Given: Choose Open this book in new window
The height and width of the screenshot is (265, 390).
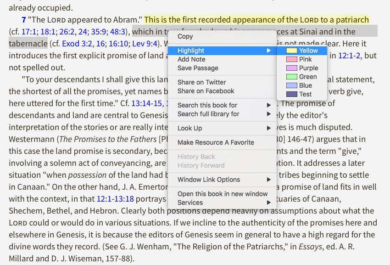Looking at the screenshot, I should (222, 194).
